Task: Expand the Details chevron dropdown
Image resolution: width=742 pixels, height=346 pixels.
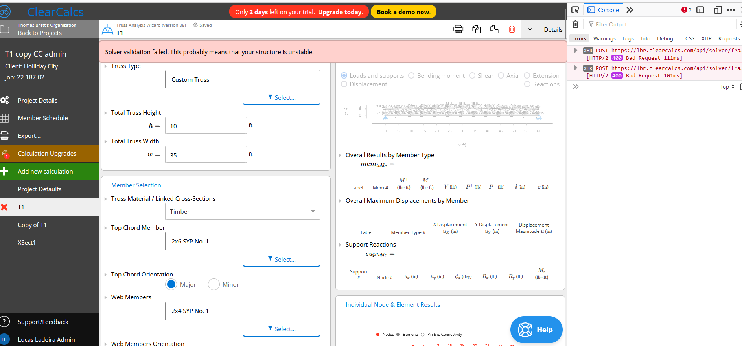Action: pos(530,29)
